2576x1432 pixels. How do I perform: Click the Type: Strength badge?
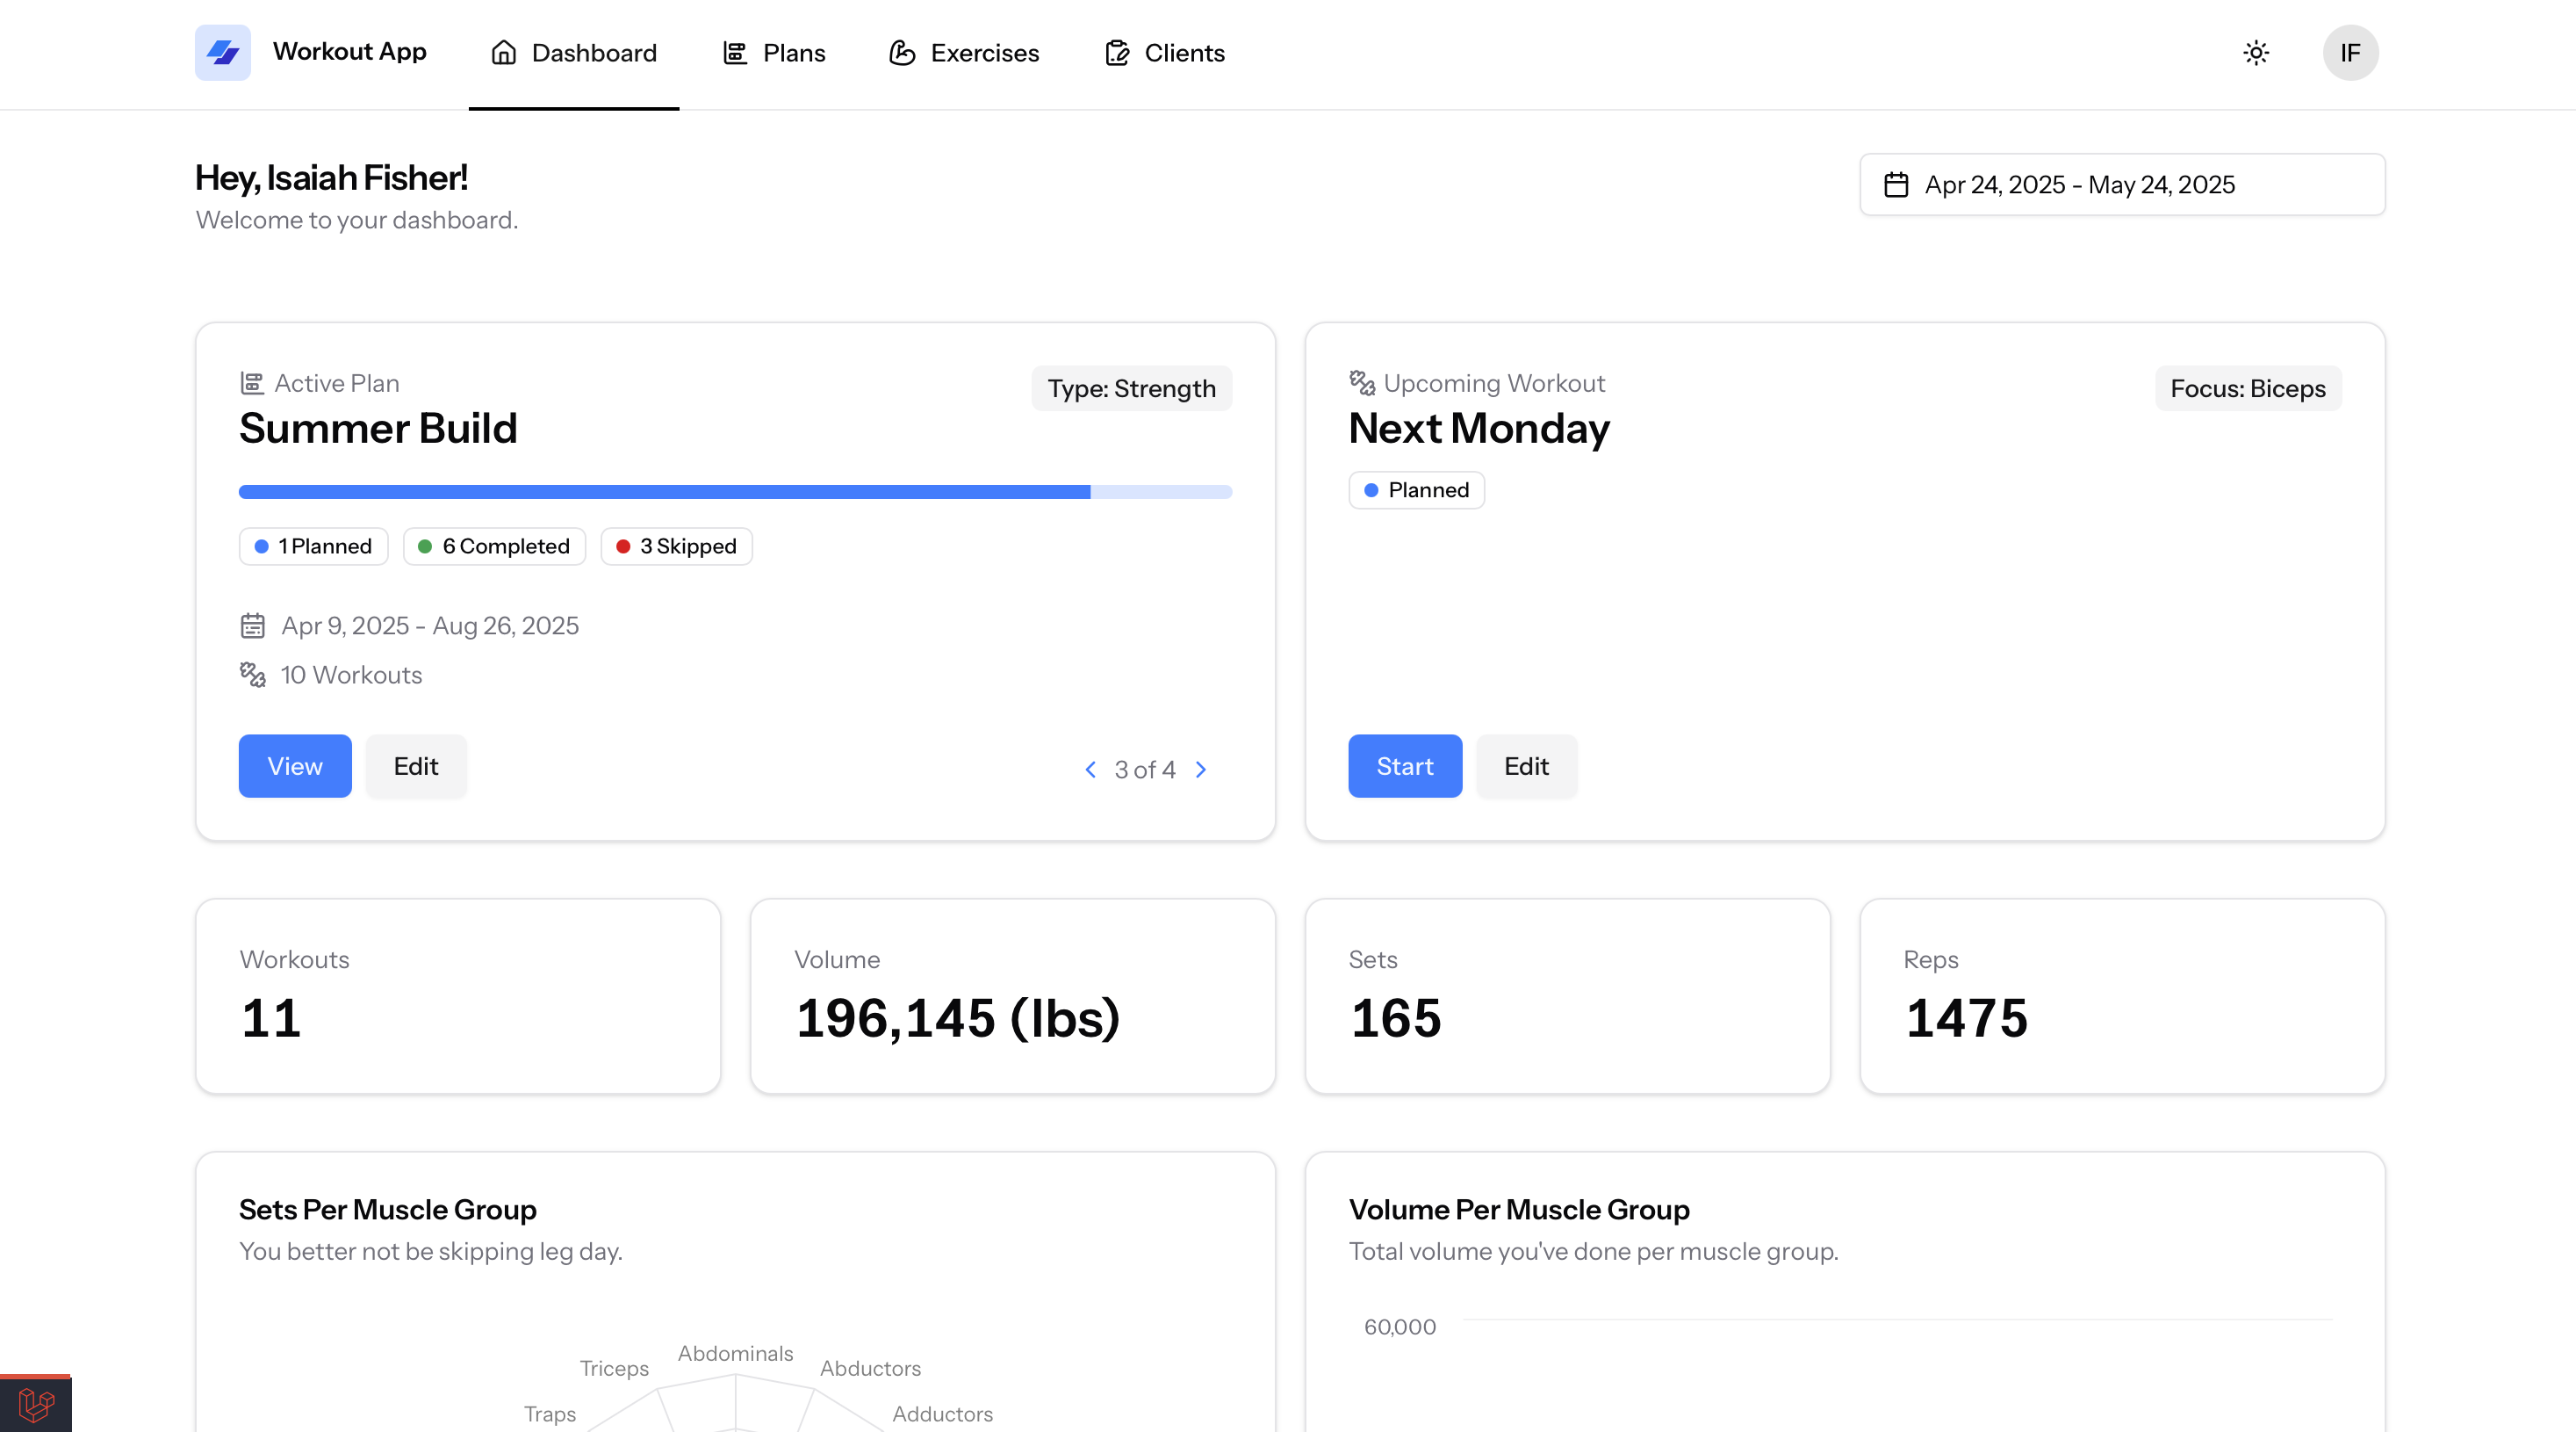(1131, 388)
